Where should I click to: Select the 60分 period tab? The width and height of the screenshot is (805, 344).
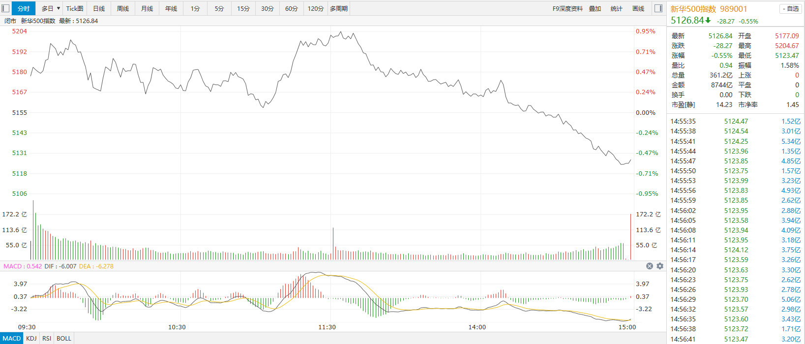point(292,8)
